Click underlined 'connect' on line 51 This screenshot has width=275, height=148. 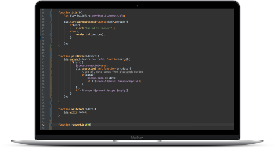tap(75, 59)
